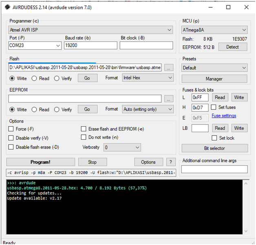Enable the Set fuses checkbox
256x245 pixels.
[x=214, y=107]
